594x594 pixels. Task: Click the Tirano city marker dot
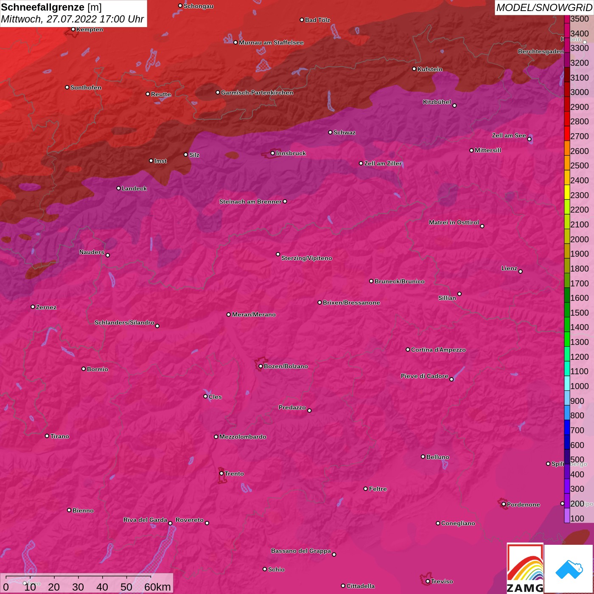pos(47,436)
